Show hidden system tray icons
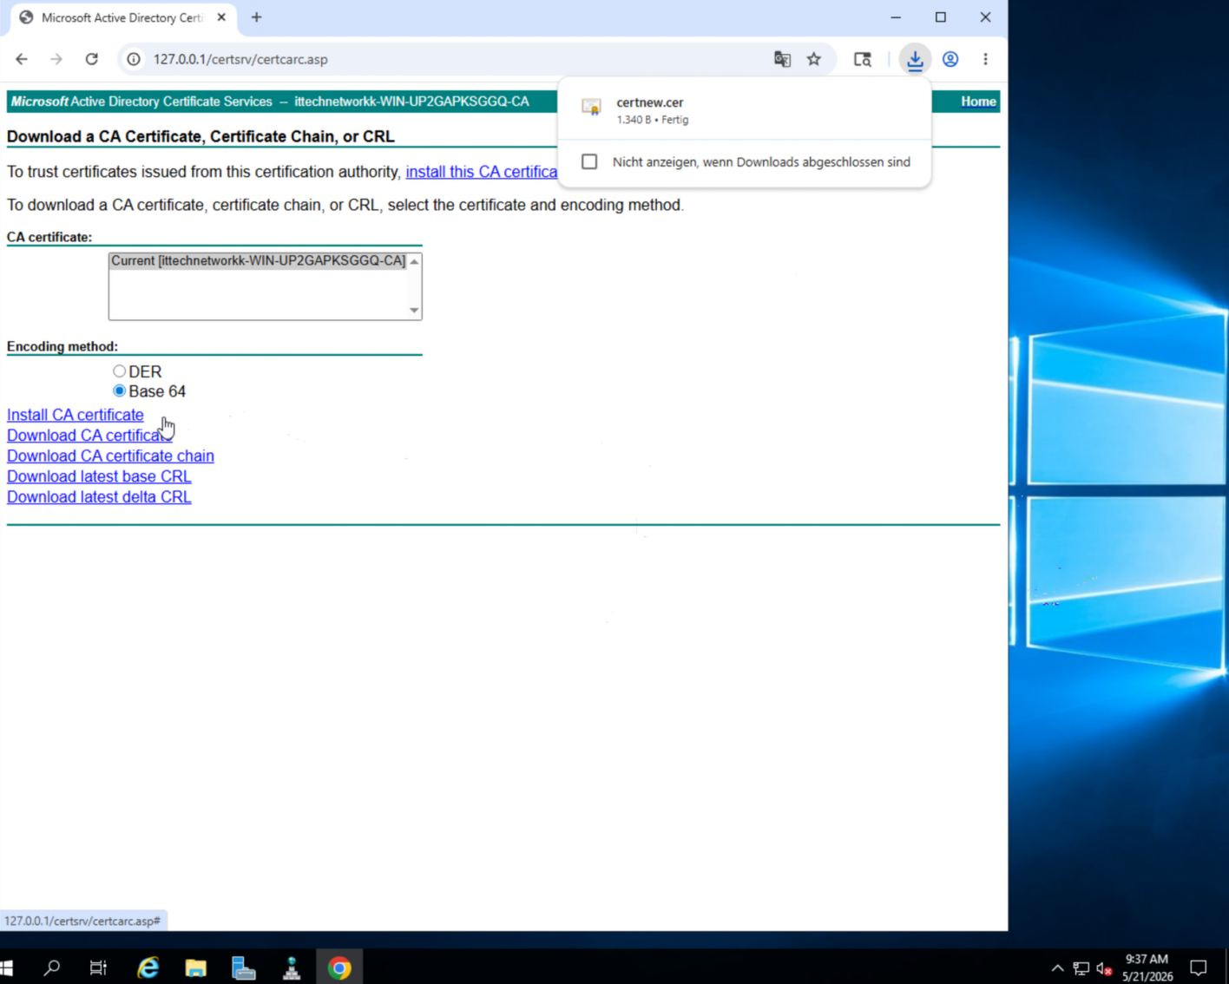The image size is (1229, 984). 1057,968
